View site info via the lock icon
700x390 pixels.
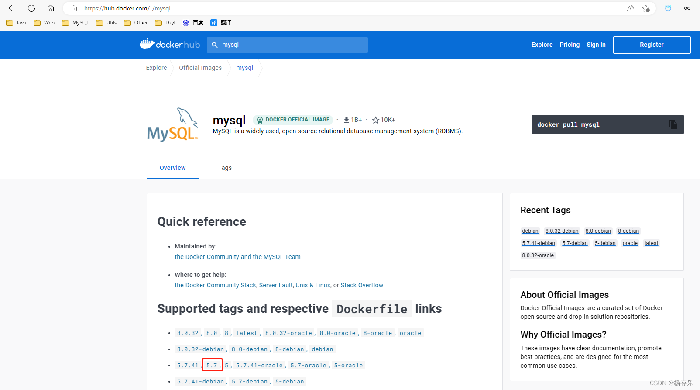(x=74, y=8)
